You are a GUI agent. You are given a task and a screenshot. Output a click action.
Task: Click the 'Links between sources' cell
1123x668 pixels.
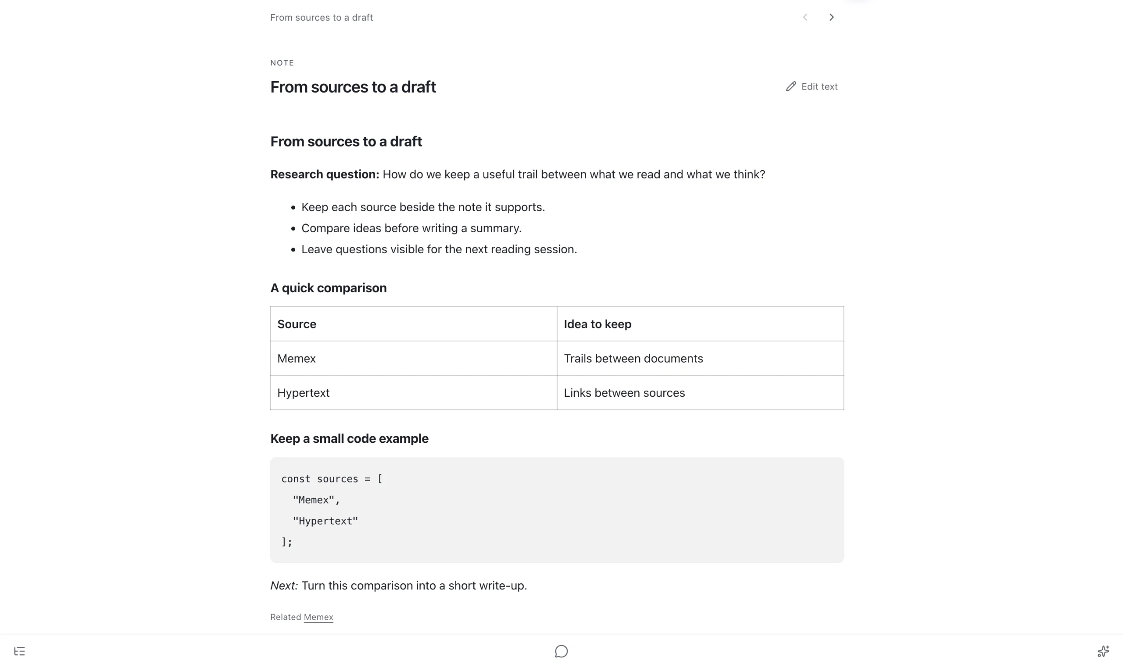coord(700,392)
